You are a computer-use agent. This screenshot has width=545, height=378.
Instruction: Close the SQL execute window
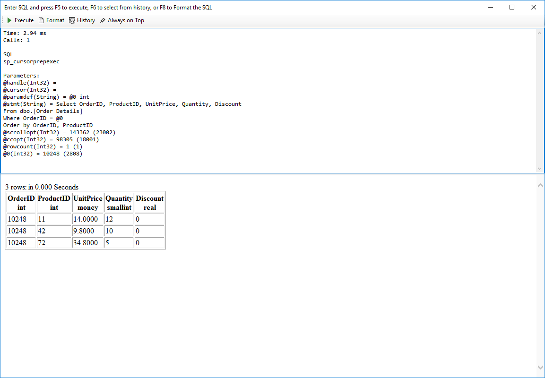(x=534, y=7)
